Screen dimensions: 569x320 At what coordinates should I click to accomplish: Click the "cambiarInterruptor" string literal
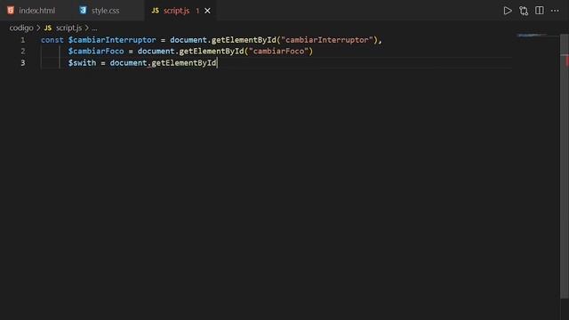pyautogui.click(x=327, y=40)
